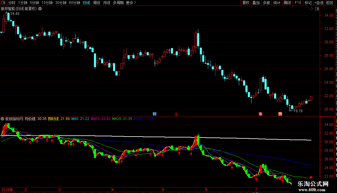Viewport: 337px width, 193px height.
Task: Click the 19.76 low price label
Action: [298, 111]
